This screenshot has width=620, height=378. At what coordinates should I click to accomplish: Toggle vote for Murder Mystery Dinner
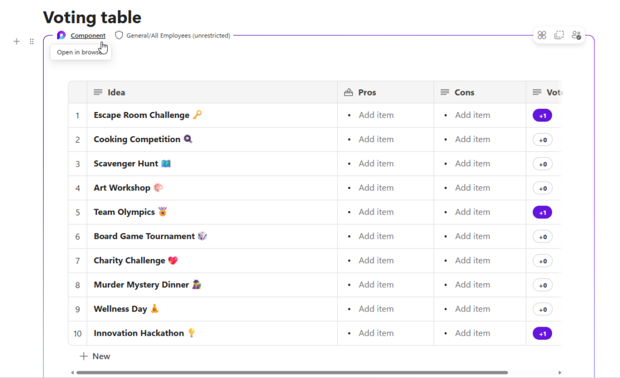click(542, 285)
